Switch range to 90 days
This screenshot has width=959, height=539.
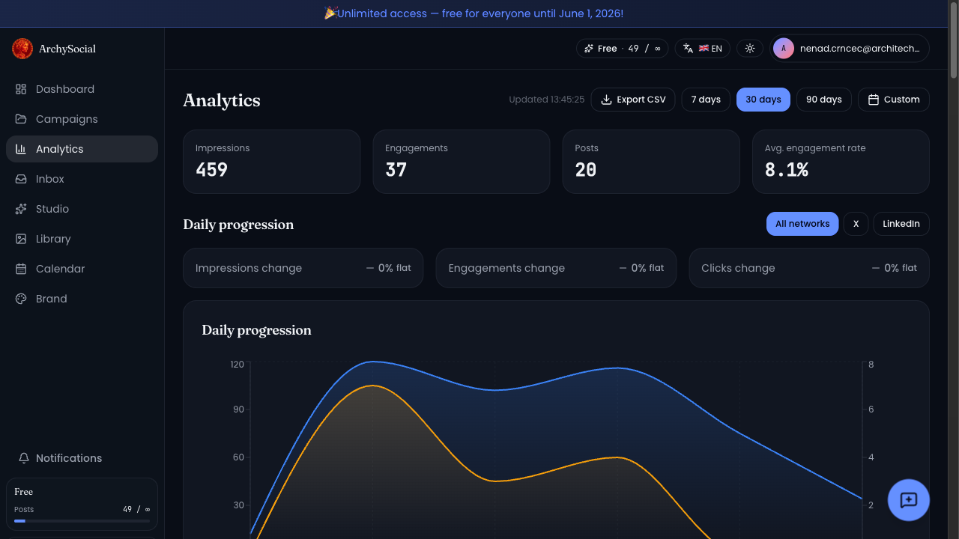click(824, 100)
